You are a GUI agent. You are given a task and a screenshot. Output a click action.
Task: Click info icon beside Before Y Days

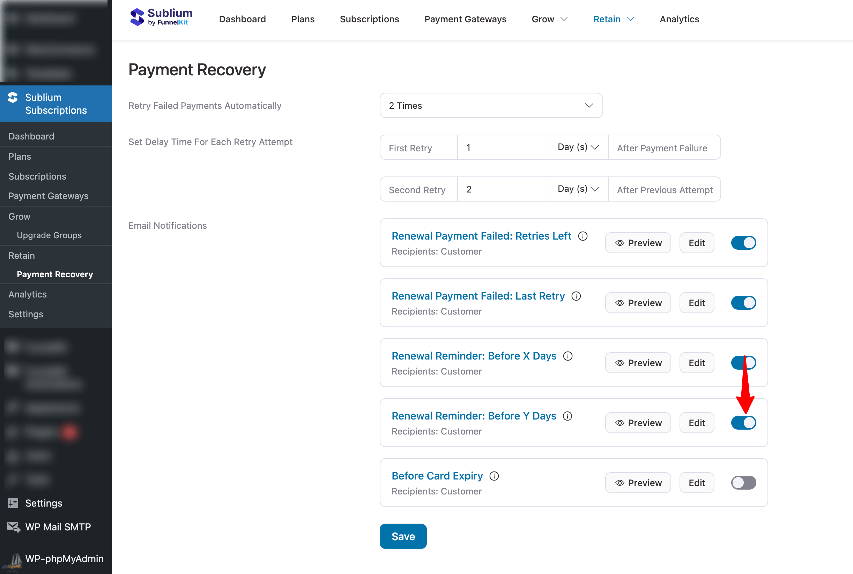click(x=567, y=416)
